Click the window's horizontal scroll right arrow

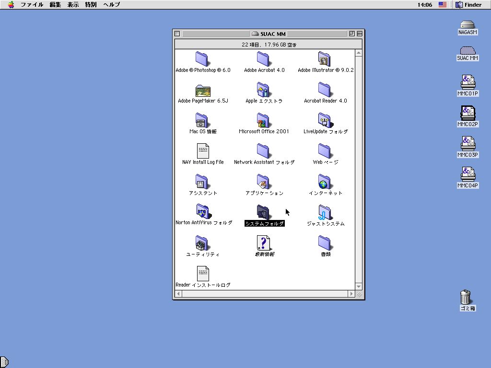351,294
